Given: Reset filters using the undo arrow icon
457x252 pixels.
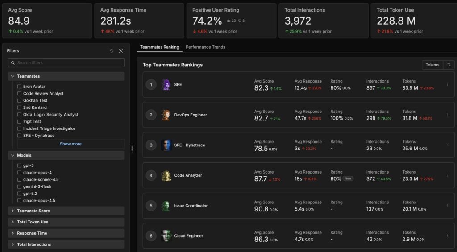Looking at the screenshot, I should point(112,51).
